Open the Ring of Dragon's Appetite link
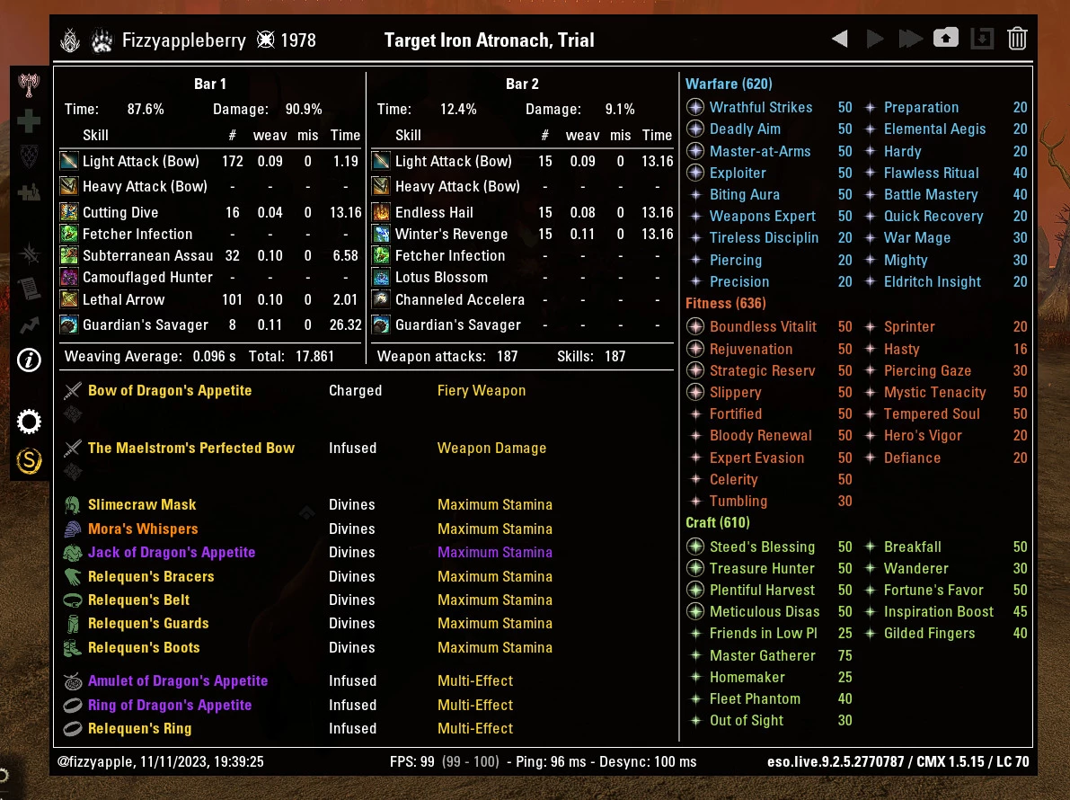Viewport: 1070px width, 800px height. [169, 705]
